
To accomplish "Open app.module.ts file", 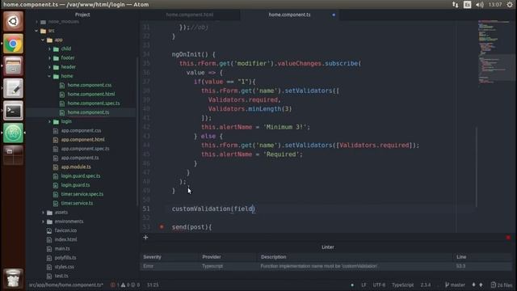I will point(76,167).
